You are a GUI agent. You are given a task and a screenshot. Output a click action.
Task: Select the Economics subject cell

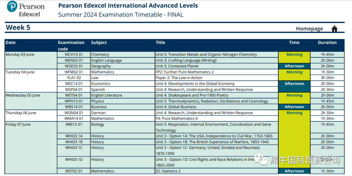[123, 84]
